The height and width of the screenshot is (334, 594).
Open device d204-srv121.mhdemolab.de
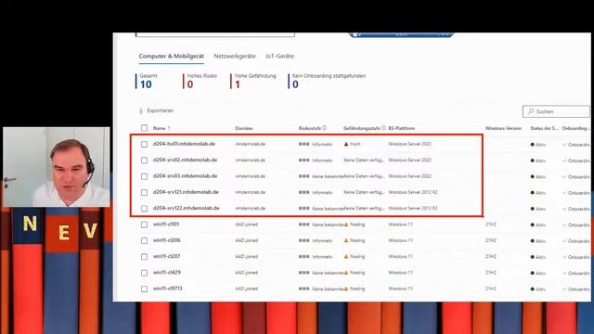point(186,192)
